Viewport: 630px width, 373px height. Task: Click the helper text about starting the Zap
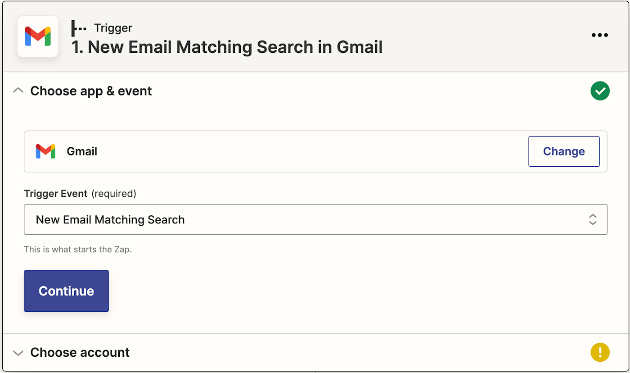[x=78, y=249]
